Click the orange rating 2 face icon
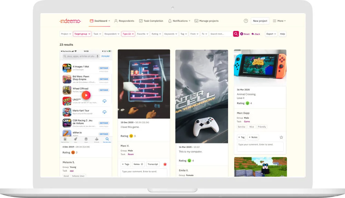Screen dimensions: 345x198 click(x=73, y=152)
